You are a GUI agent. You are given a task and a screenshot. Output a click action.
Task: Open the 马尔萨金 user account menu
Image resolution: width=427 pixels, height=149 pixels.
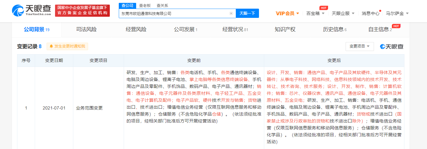pyautogui.click(x=397, y=14)
